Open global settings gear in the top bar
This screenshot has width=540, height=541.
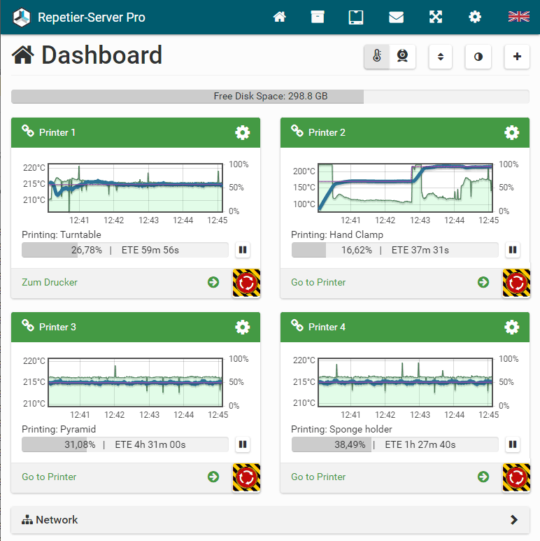click(475, 17)
